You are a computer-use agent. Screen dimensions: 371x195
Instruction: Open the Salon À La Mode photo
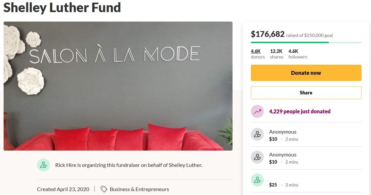click(118, 86)
